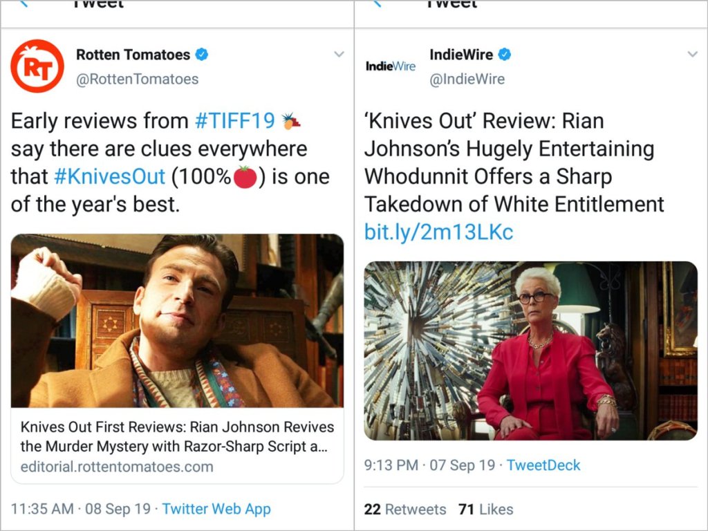Click Rotten Tomatoes' verified badge
Image resolution: width=708 pixels, height=531 pixels.
pos(201,55)
